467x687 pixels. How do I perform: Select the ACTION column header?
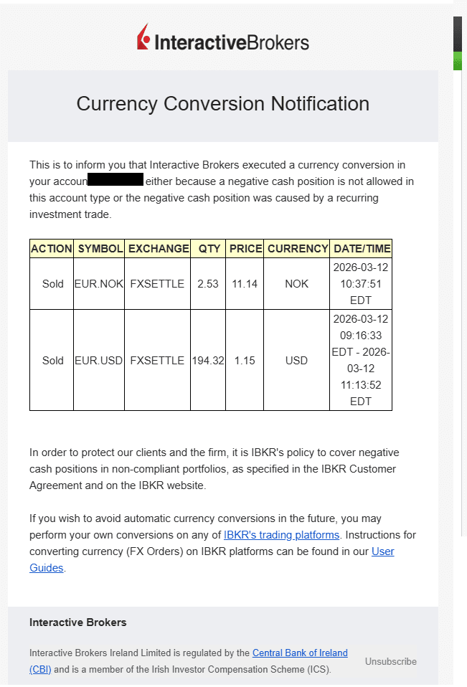tap(52, 249)
